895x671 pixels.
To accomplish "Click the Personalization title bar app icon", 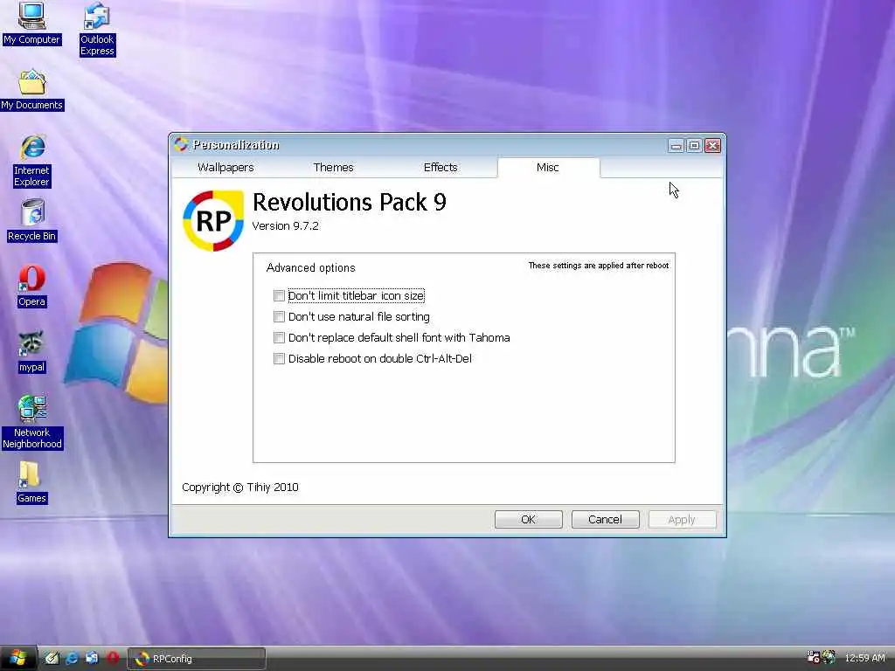I will [181, 144].
